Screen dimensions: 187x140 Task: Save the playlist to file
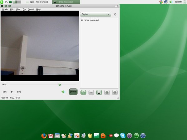99,92
